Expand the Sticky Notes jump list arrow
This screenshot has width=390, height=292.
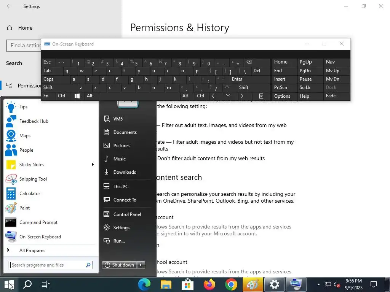tap(93, 164)
